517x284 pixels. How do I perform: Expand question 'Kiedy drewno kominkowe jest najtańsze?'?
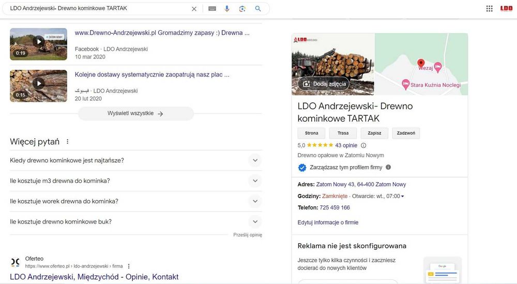[255, 160]
